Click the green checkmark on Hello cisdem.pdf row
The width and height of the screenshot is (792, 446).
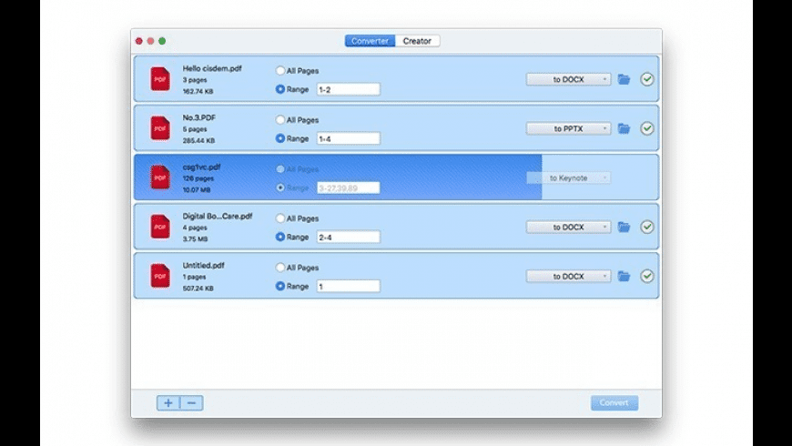click(647, 79)
